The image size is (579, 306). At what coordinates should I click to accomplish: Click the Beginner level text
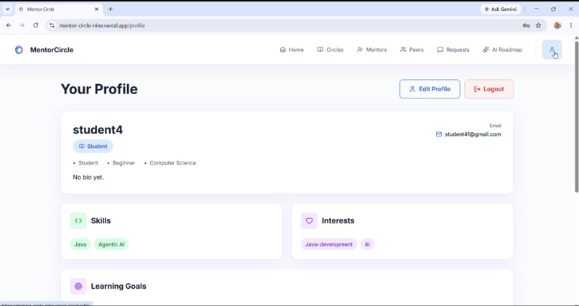[x=124, y=163]
